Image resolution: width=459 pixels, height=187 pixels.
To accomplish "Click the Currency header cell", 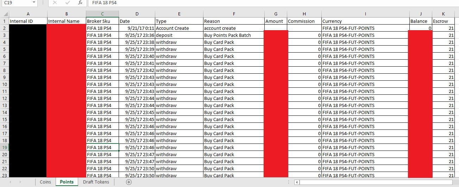I will tap(365, 21).
